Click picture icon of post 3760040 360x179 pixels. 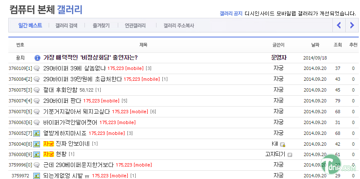[x=37, y=144]
